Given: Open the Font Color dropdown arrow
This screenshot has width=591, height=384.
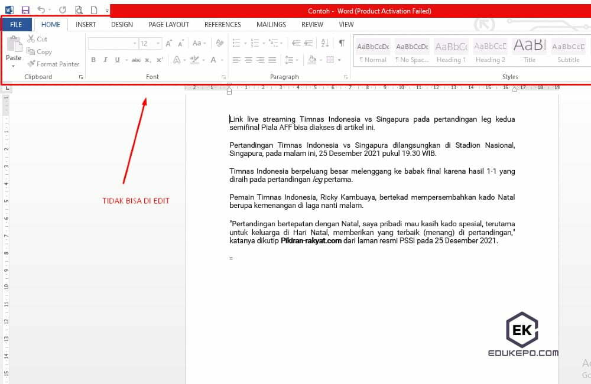Looking at the screenshot, I should click(222, 60).
